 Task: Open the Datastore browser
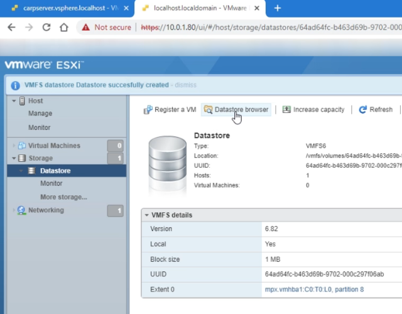click(236, 110)
